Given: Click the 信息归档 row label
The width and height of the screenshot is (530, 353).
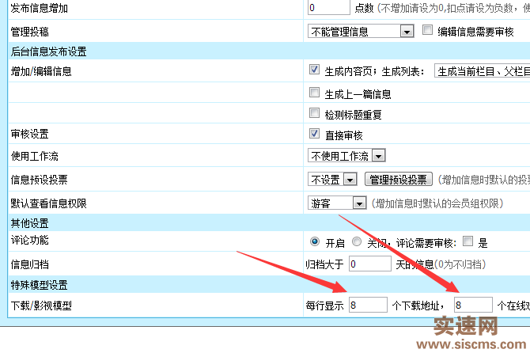Looking at the screenshot, I should 30,264.
